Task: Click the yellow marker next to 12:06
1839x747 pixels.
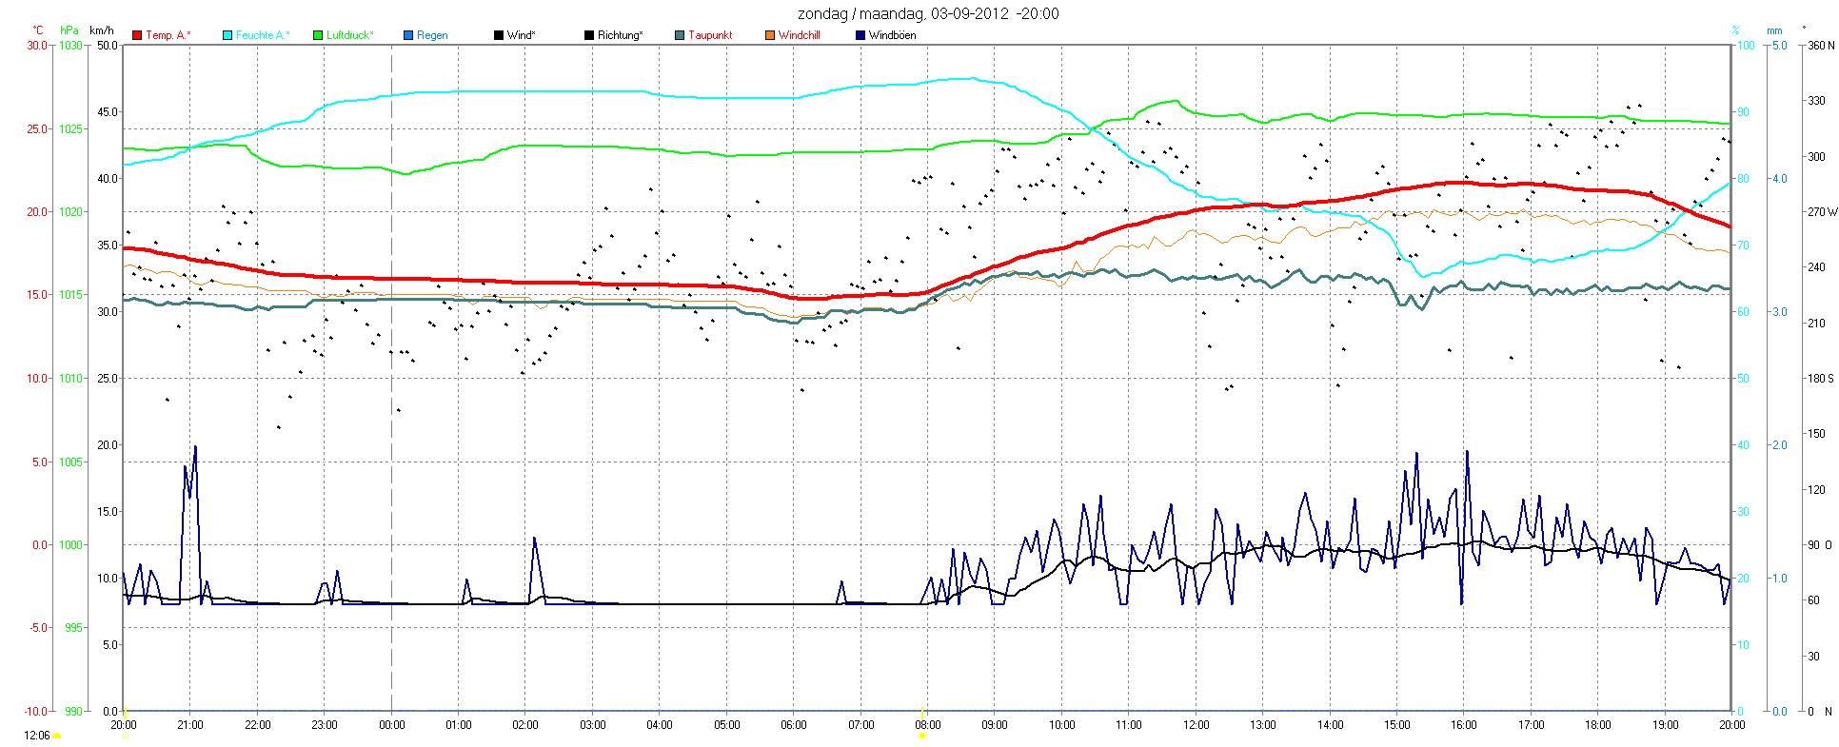Action: (57, 736)
